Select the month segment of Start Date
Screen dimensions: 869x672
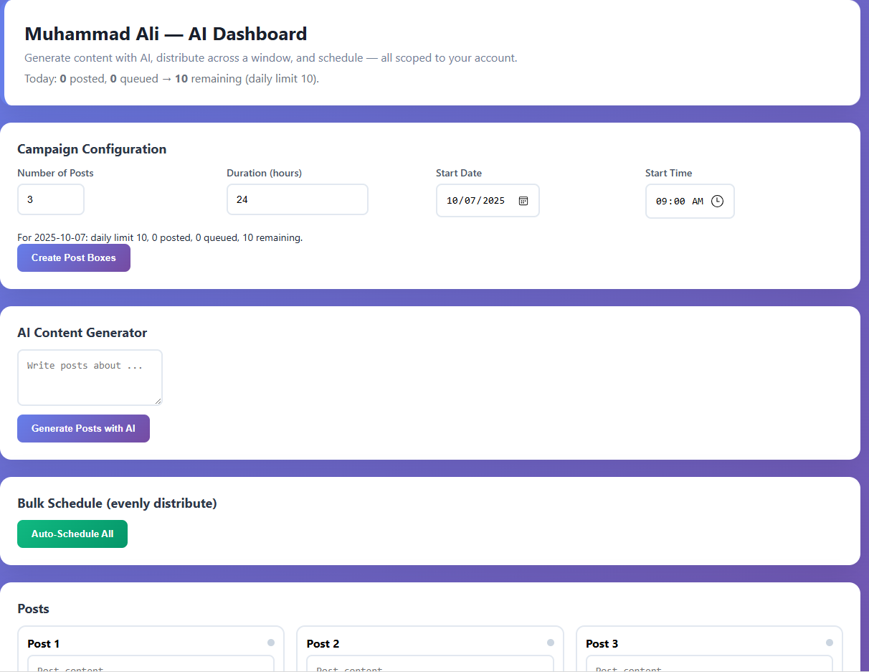452,201
